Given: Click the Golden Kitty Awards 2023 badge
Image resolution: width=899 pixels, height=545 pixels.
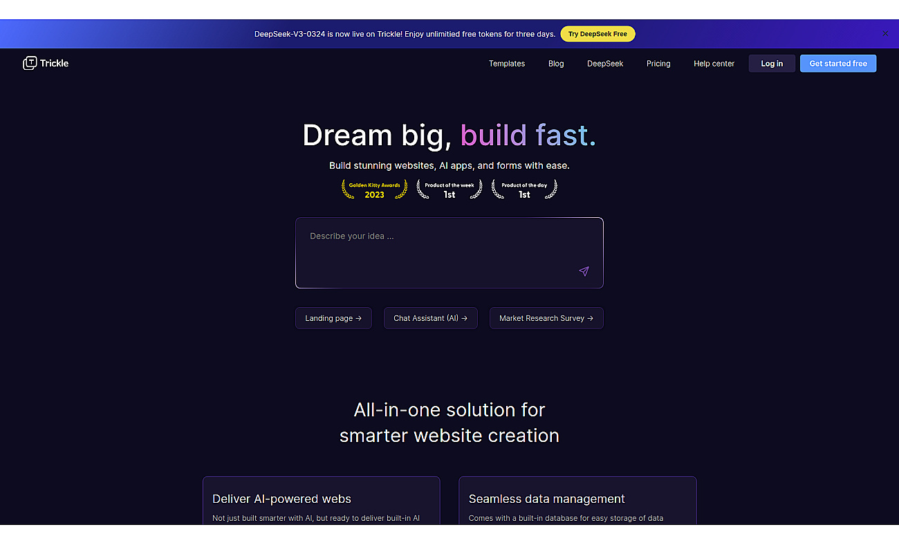Looking at the screenshot, I should pyautogui.click(x=374, y=190).
